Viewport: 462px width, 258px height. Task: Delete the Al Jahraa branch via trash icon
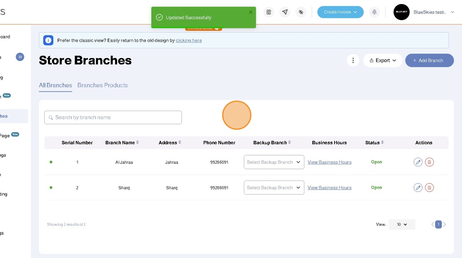[x=429, y=162]
